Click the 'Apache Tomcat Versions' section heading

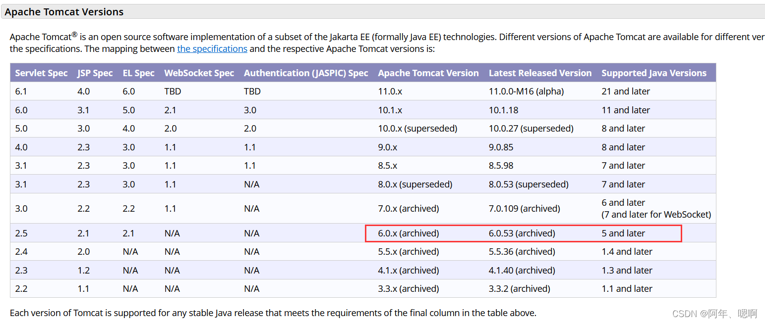(64, 12)
